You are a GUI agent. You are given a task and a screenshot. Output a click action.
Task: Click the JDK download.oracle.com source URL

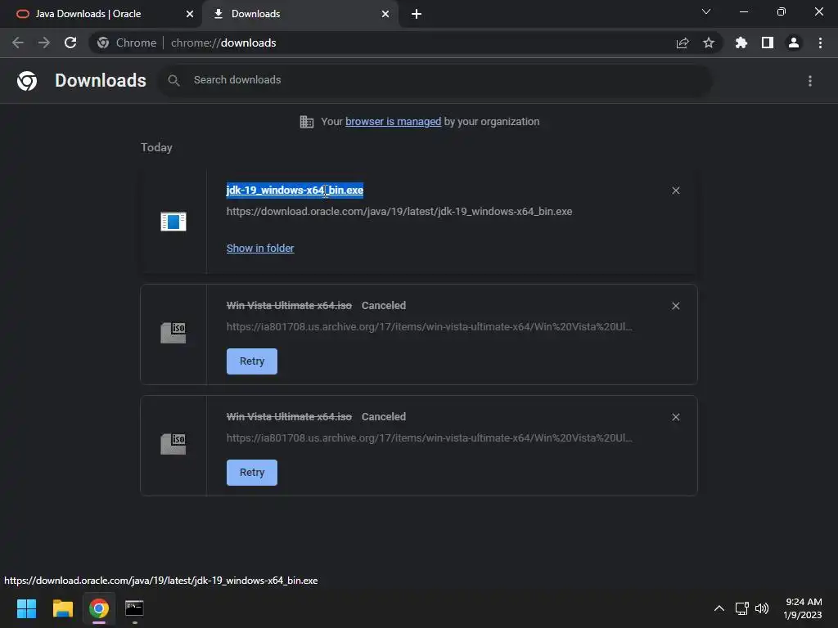click(x=399, y=212)
